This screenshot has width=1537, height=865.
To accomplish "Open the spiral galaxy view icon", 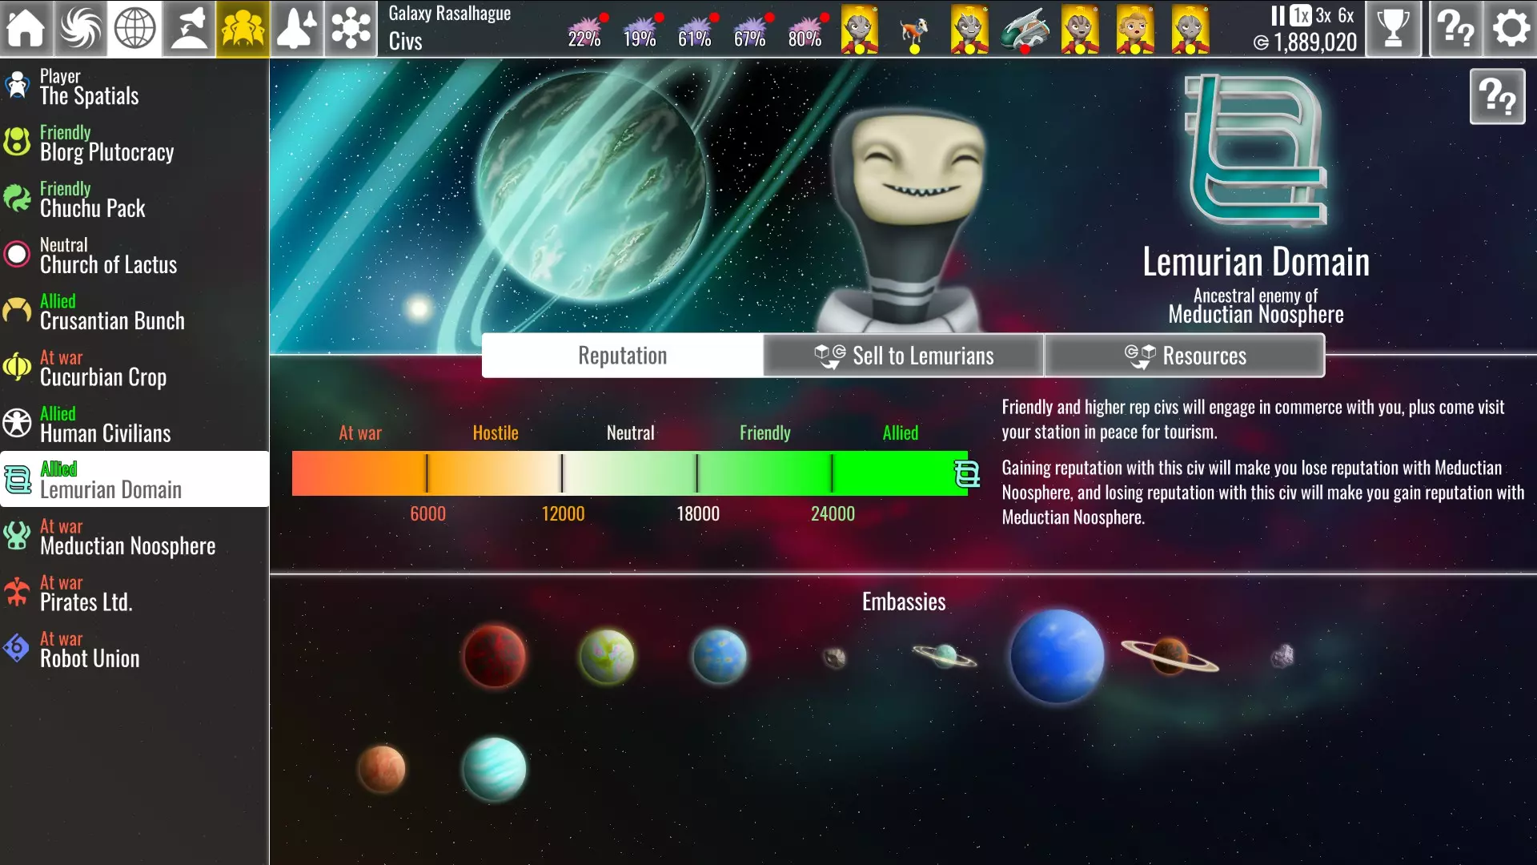I will click(80, 28).
